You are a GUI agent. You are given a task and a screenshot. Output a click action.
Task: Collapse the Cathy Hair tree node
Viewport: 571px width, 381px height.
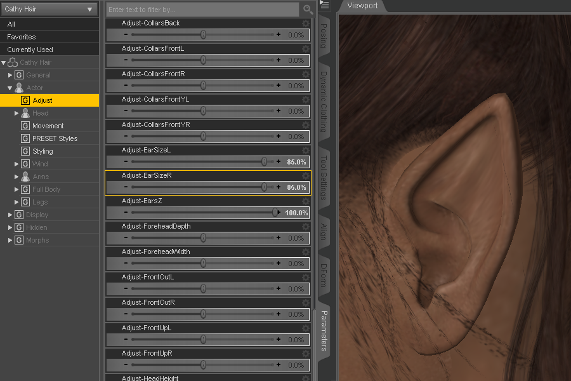pyautogui.click(x=4, y=63)
